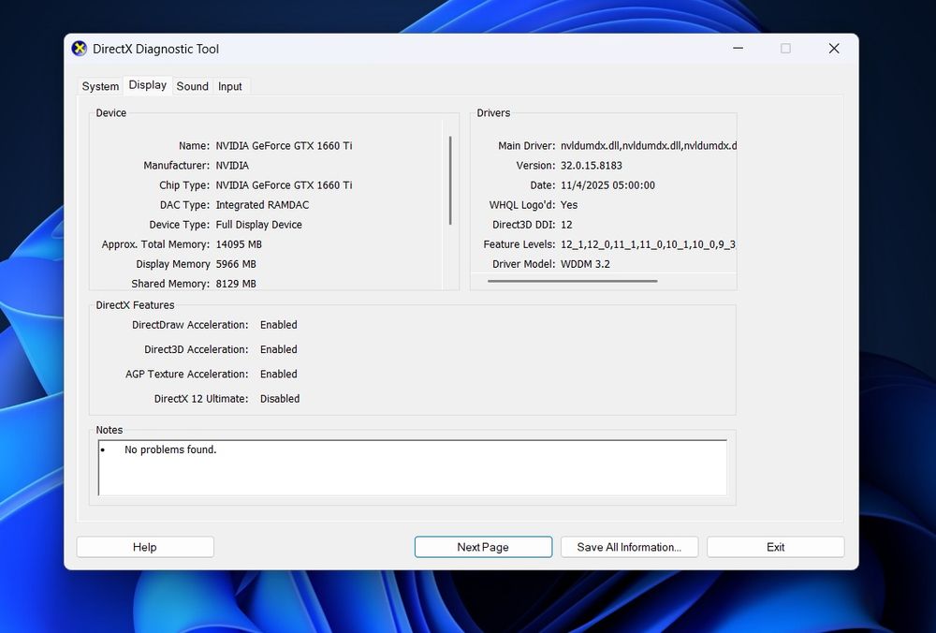Select the Display tab
Screen dimensions: 936x633
[148, 85]
